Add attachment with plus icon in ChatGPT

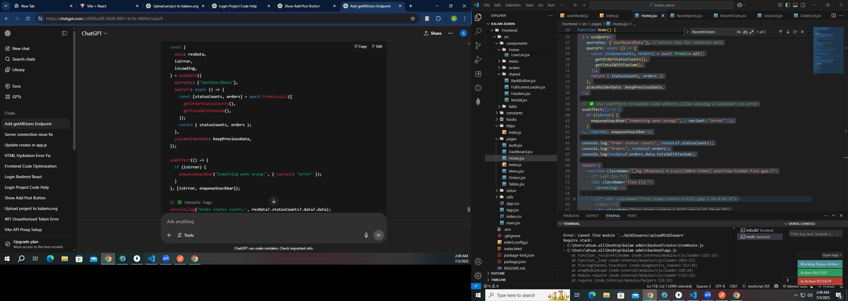point(169,235)
